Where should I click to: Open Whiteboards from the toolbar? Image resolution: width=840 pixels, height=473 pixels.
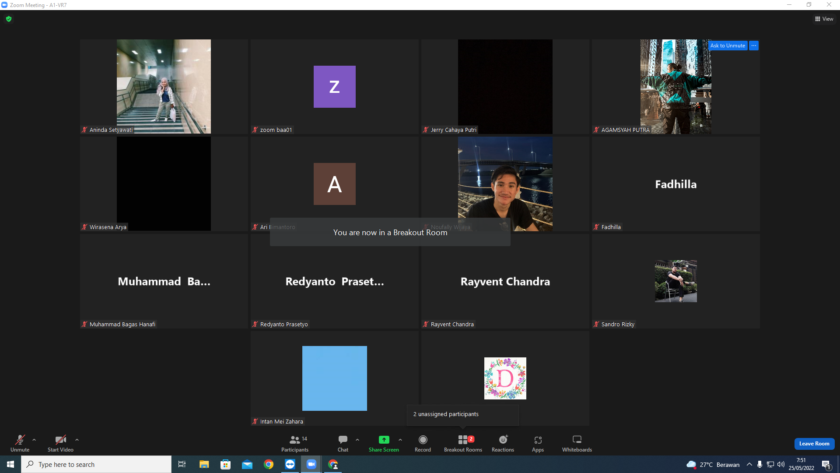pyautogui.click(x=577, y=443)
